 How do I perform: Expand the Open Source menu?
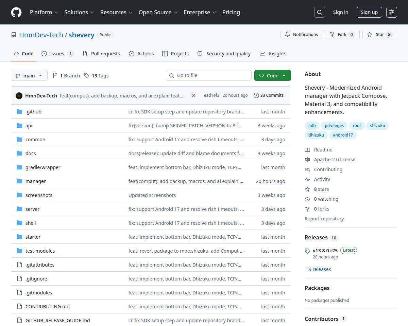(x=158, y=12)
